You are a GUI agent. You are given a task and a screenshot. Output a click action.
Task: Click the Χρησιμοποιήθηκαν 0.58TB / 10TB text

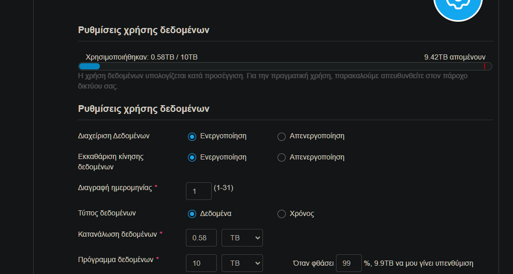141,57
